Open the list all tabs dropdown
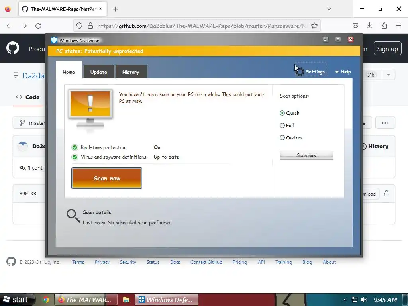Viewport: 408px width, 306px height. pyautogui.click(x=329, y=9)
